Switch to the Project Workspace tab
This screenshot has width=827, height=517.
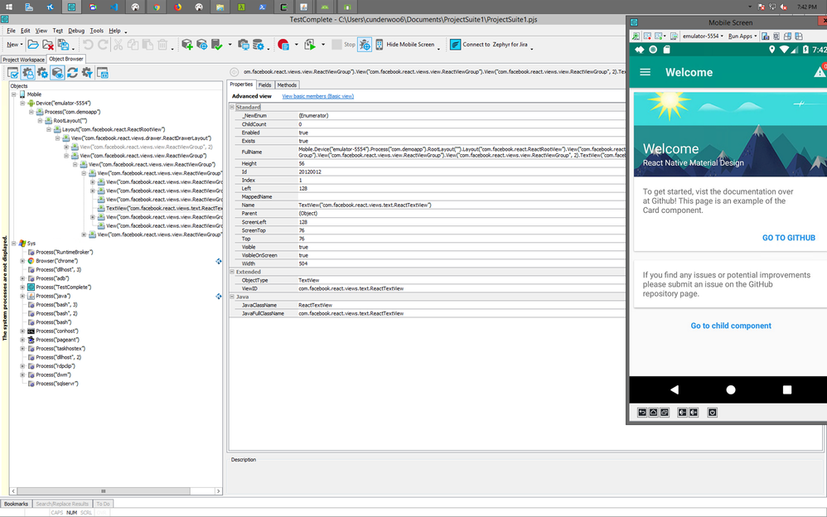click(24, 60)
